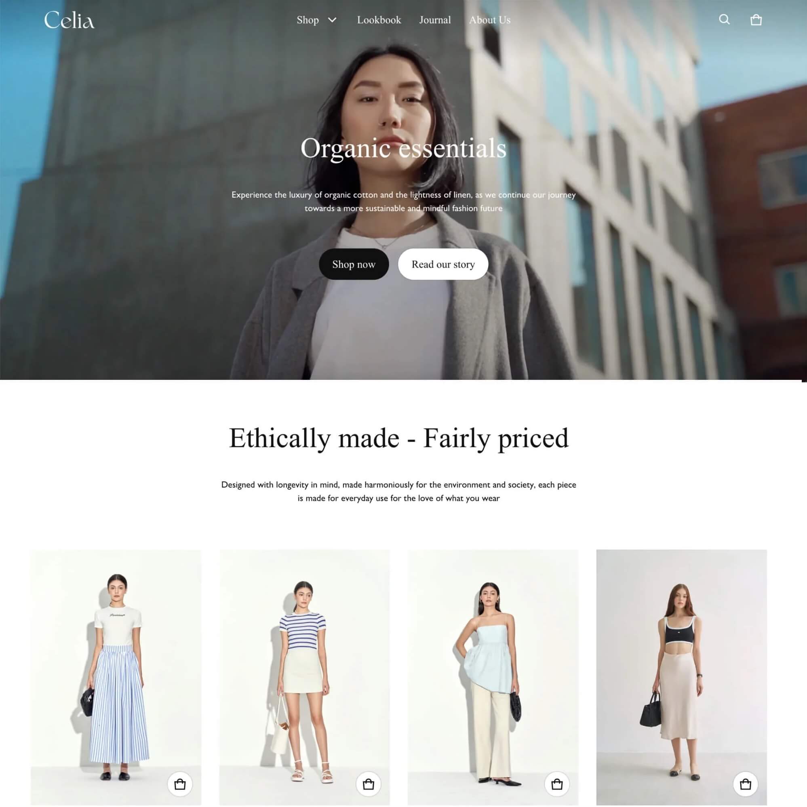
Task: Click the add-to-cart icon on fourth product
Action: point(746,784)
